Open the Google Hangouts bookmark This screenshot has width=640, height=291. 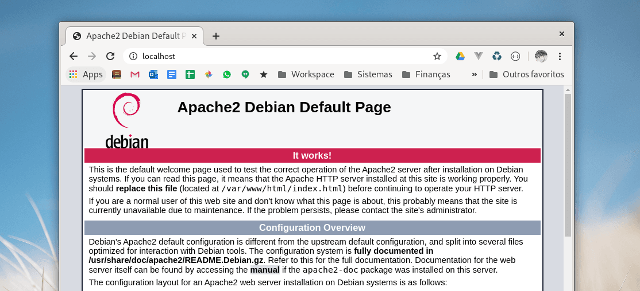(245, 74)
